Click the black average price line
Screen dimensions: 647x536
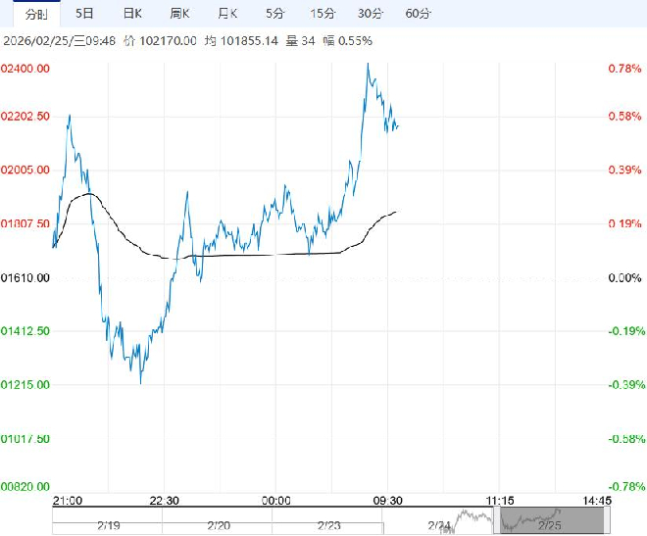pos(245,255)
